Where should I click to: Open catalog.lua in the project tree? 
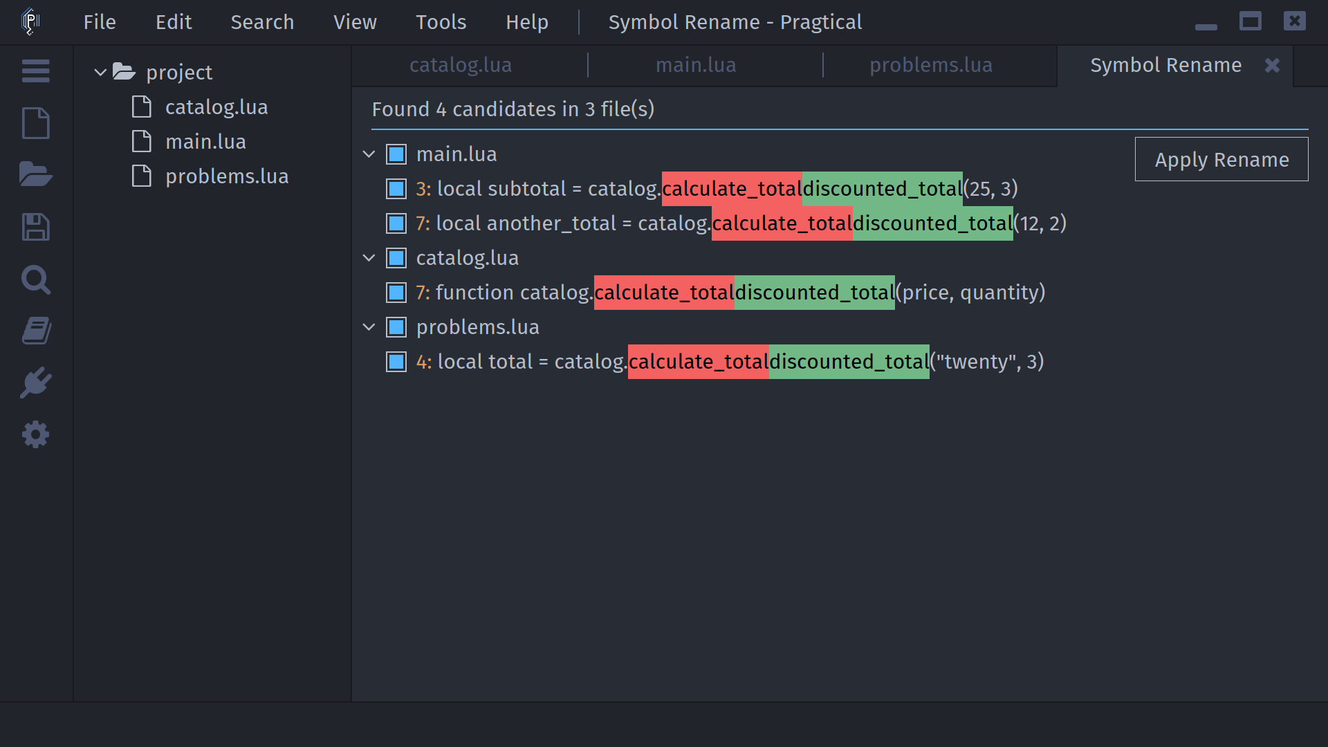click(216, 107)
